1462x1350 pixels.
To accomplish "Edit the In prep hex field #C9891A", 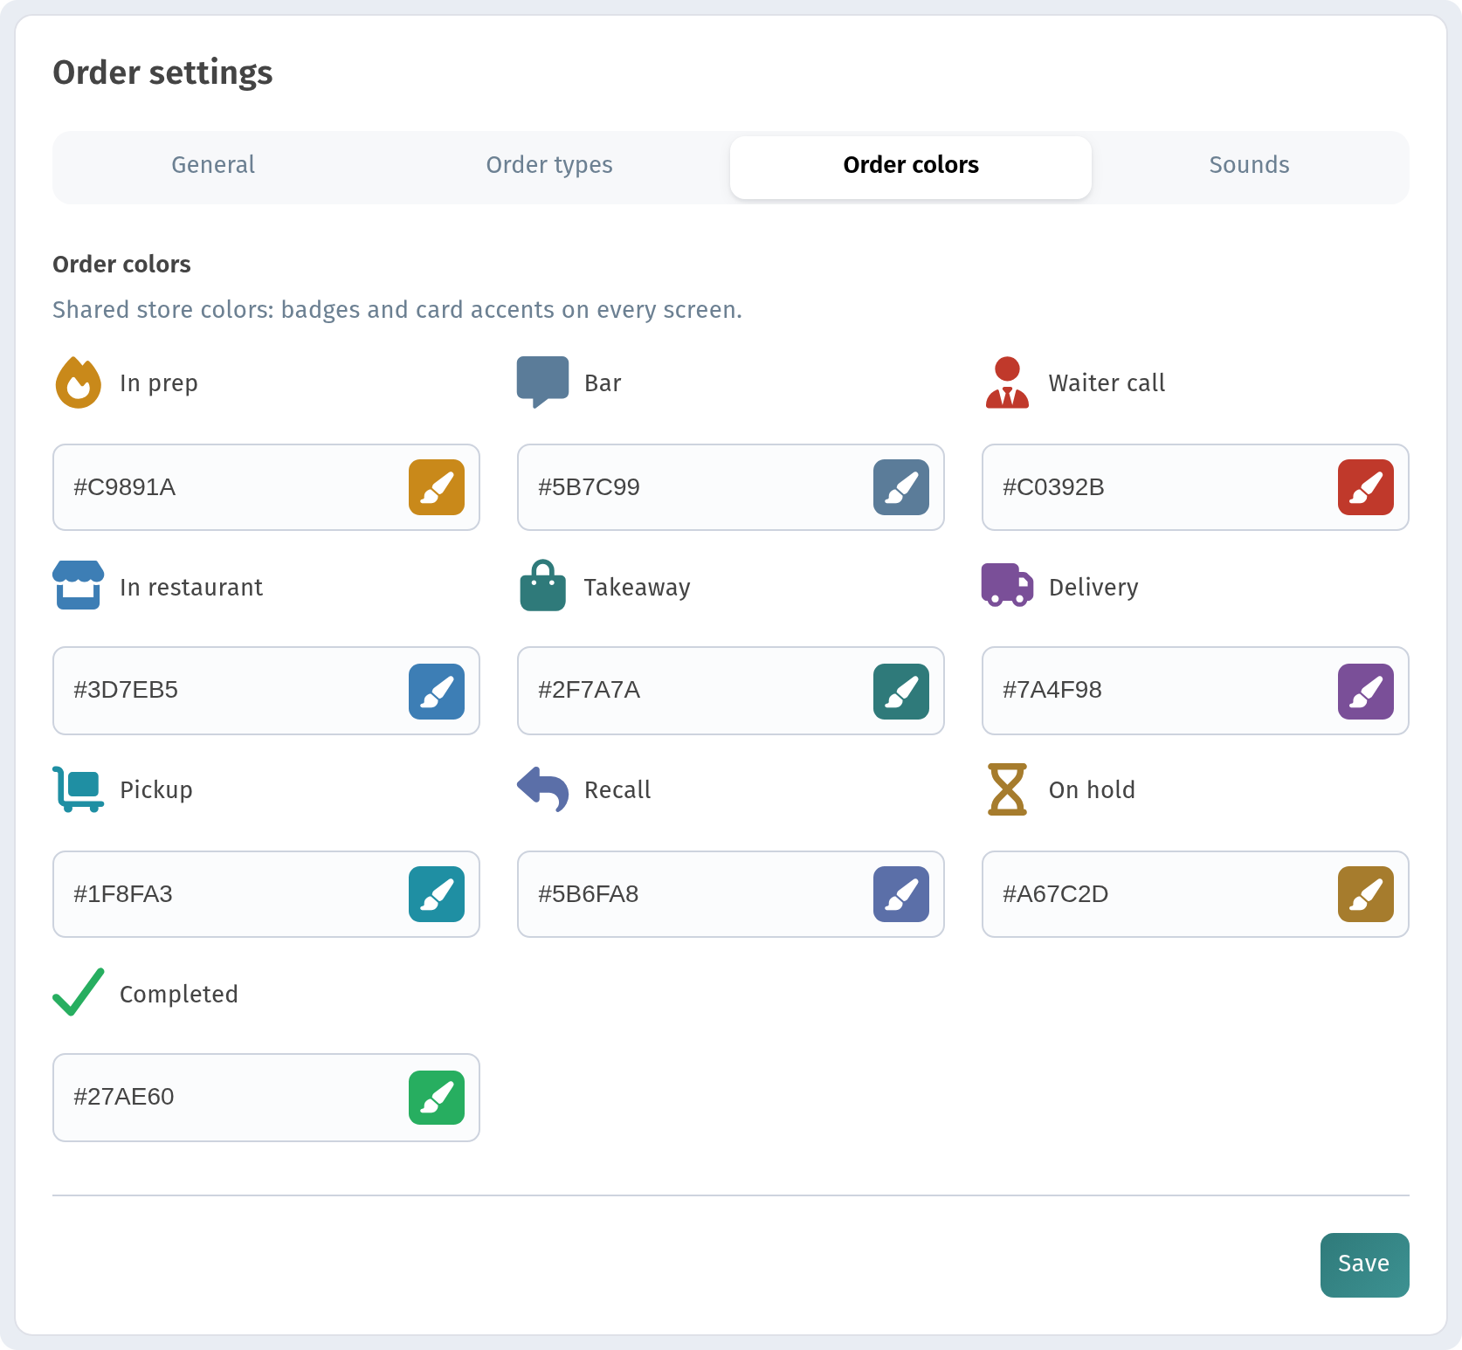I will coord(266,487).
